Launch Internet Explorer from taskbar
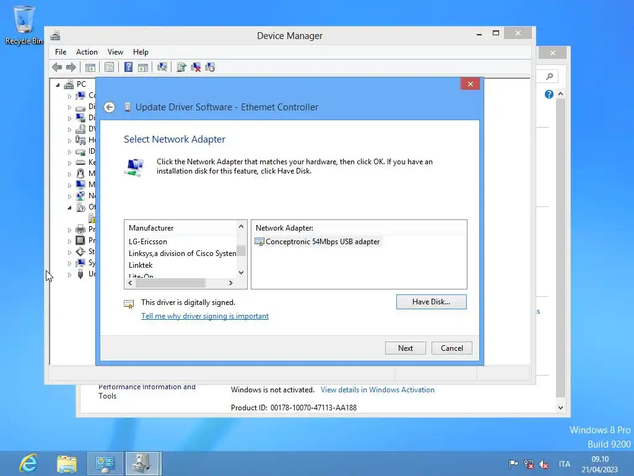The height and width of the screenshot is (476, 634). [28, 463]
